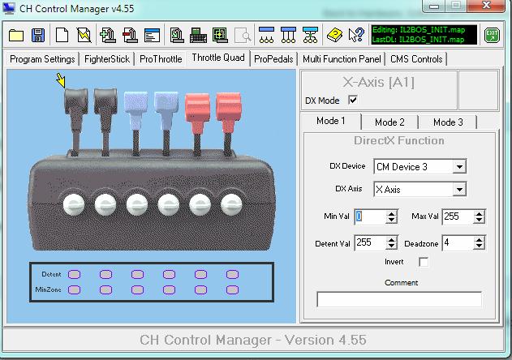Close the CH Control Manager window

[x=486, y=6]
